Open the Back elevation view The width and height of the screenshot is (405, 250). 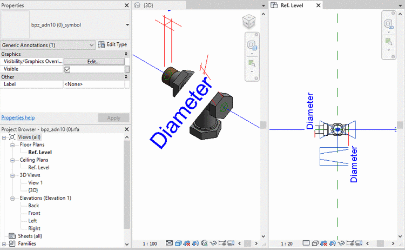pos(33,206)
